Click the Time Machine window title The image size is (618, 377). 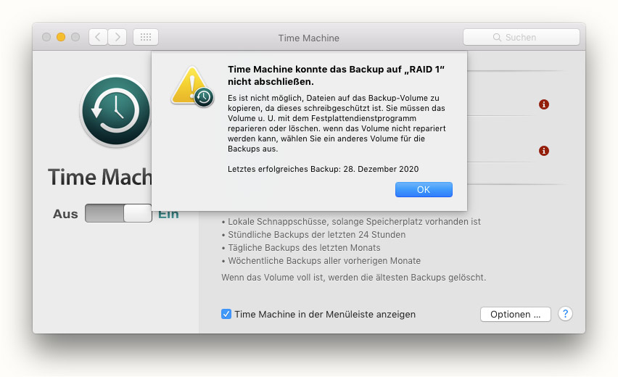click(308, 38)
